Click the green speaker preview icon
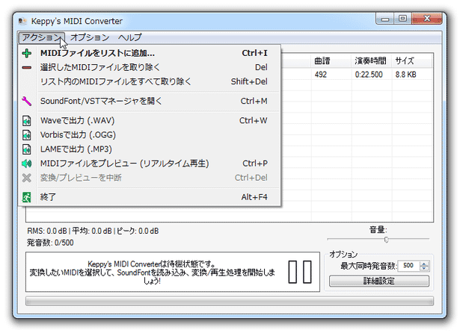This screenshot has width=460, height=333. [x=27, y=164]
